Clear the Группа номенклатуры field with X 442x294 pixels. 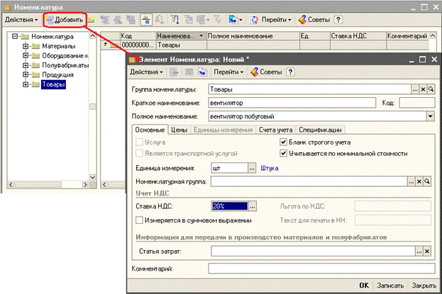[422, 90]
